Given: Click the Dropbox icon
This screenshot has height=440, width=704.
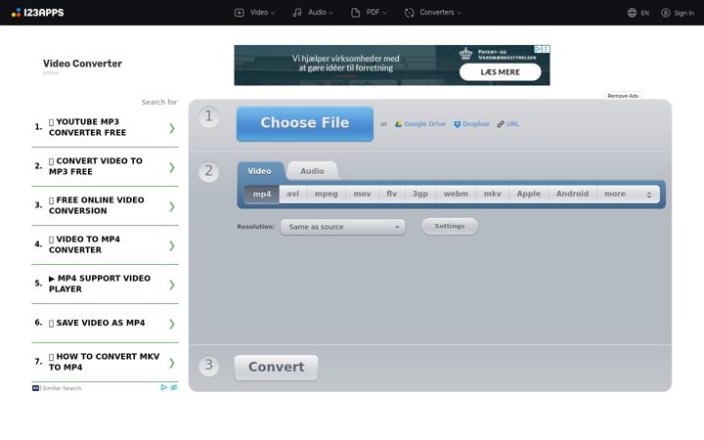Looking at the screenshot, I should pyautogui.click(x=457, y=124).
